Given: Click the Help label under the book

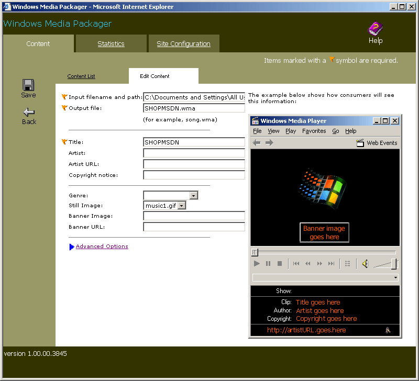Looking at the screenshot, I should [x=376, y=41].
